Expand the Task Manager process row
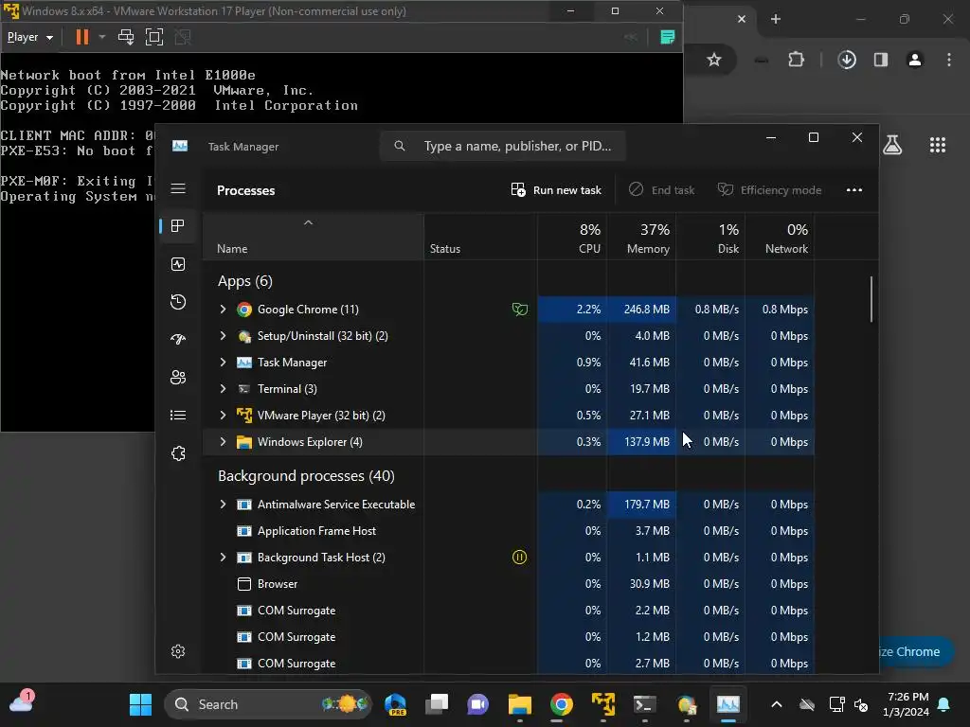This screenshot has height=727, width=970. click(x=223, y=363)
